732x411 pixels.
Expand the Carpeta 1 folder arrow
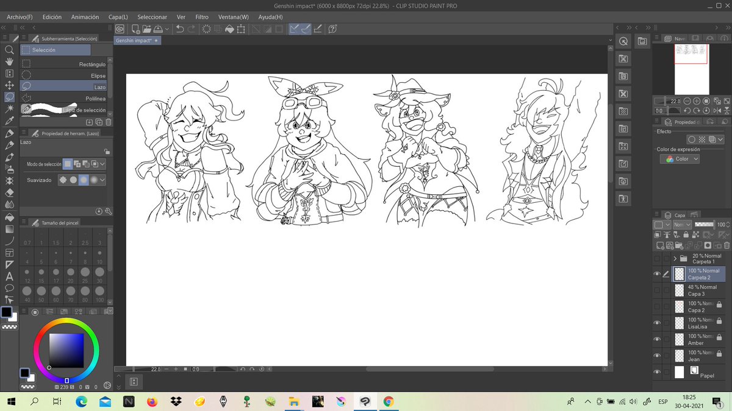pos(675,258)
